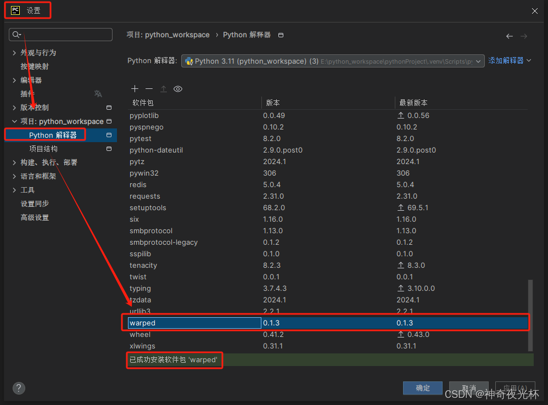Click the add package plus icon
This screenshot has width=548, height=405.
[135, 89]
